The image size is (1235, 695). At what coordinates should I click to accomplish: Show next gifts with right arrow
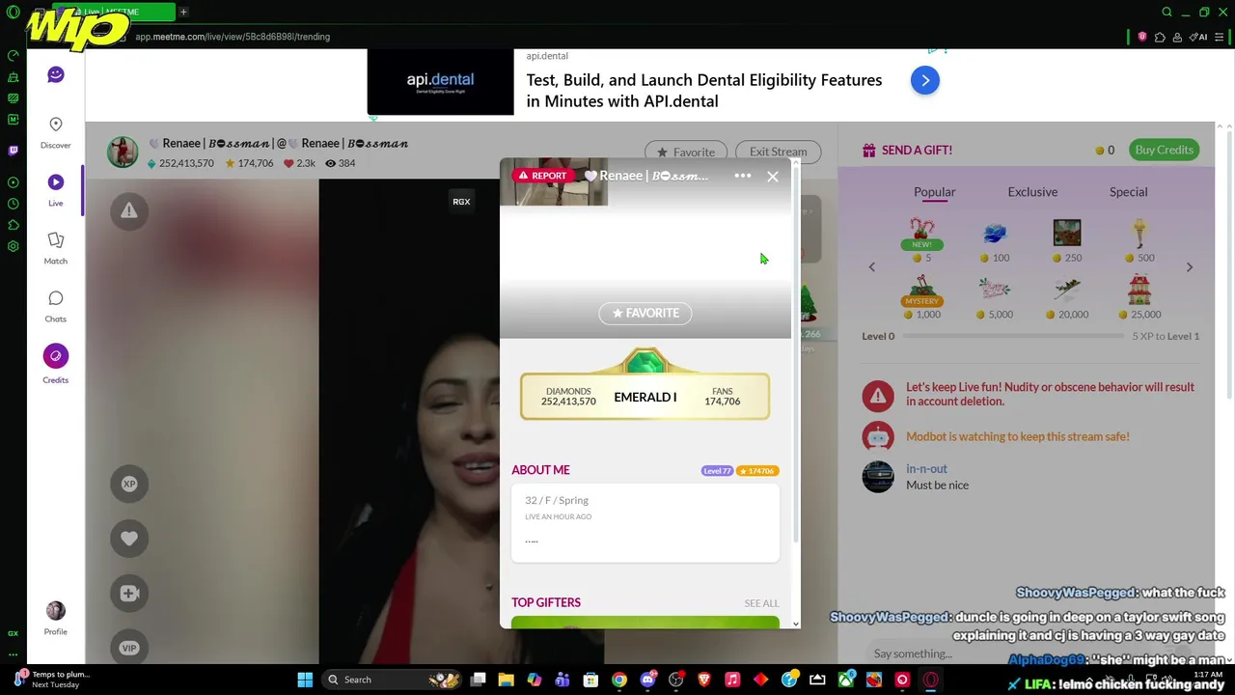(1190, 267)
